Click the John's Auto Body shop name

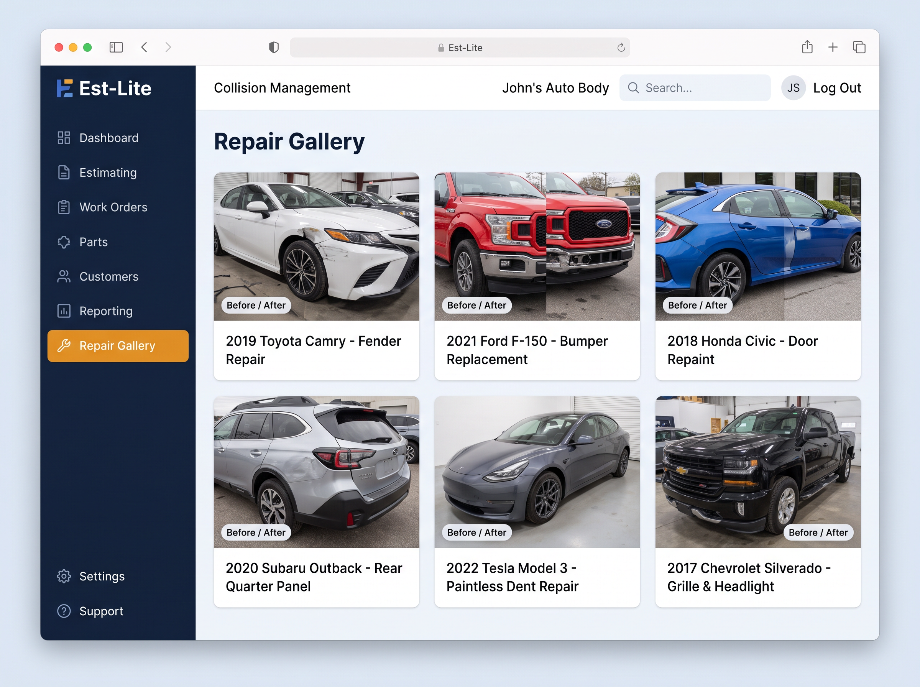555,88
